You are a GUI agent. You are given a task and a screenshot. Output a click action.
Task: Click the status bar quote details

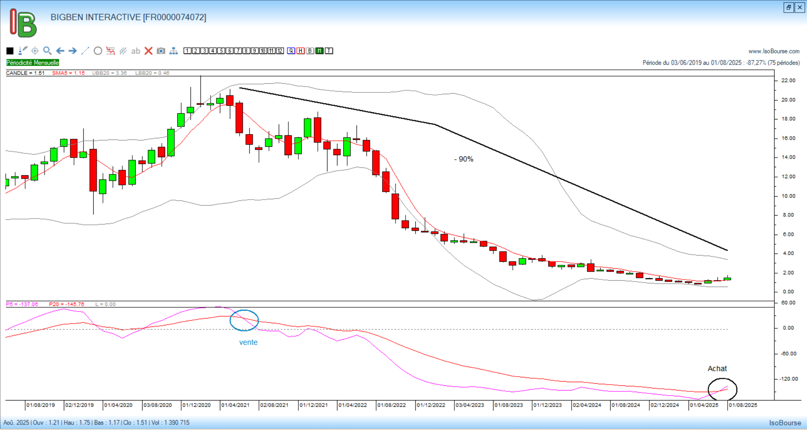(96, 422)
